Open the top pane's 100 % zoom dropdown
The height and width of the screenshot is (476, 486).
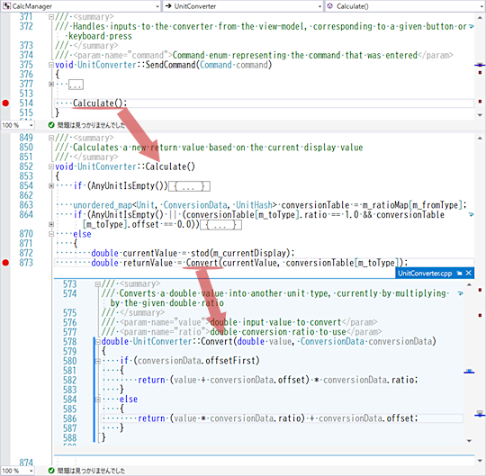click(x=17, y=125)
